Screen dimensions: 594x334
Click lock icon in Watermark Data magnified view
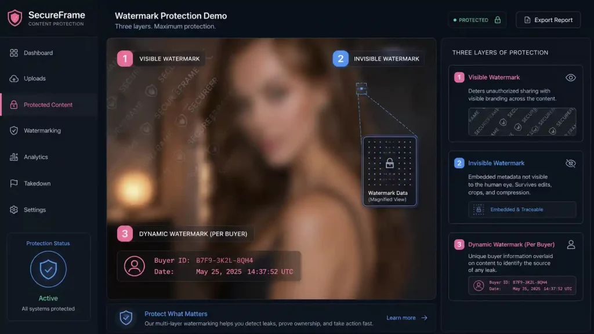click(389, 163)
